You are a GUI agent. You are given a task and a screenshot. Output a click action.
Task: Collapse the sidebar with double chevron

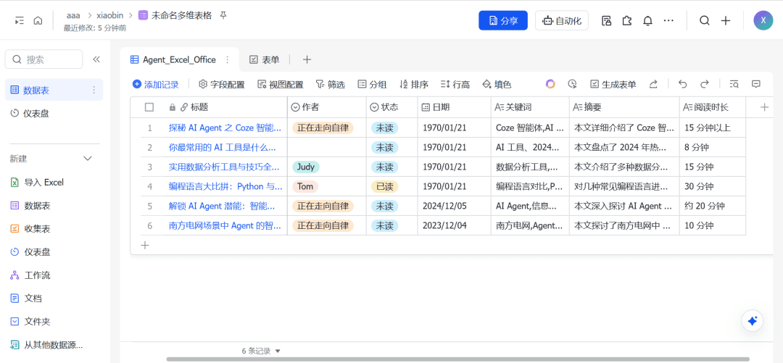pyautogui.click(x=97, y=59)
